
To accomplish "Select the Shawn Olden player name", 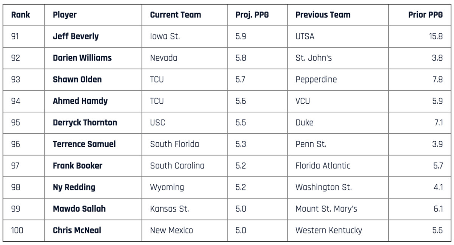I will (77, 80).
